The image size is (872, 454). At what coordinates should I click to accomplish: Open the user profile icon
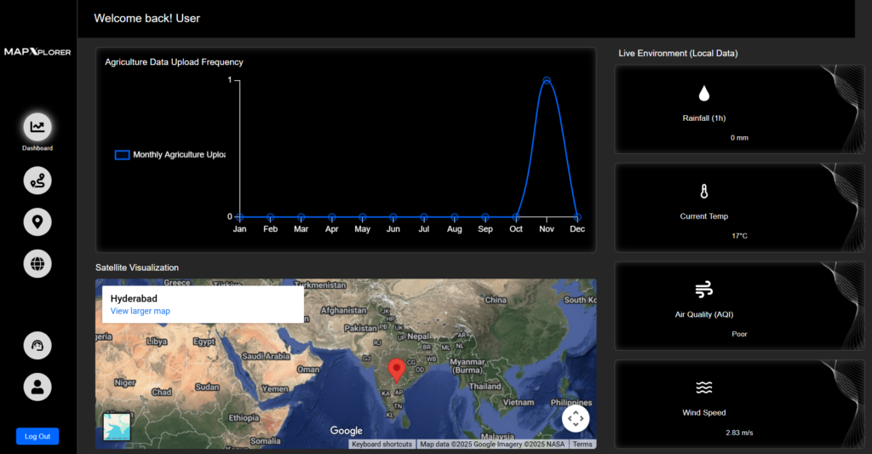tap(37, 387)
